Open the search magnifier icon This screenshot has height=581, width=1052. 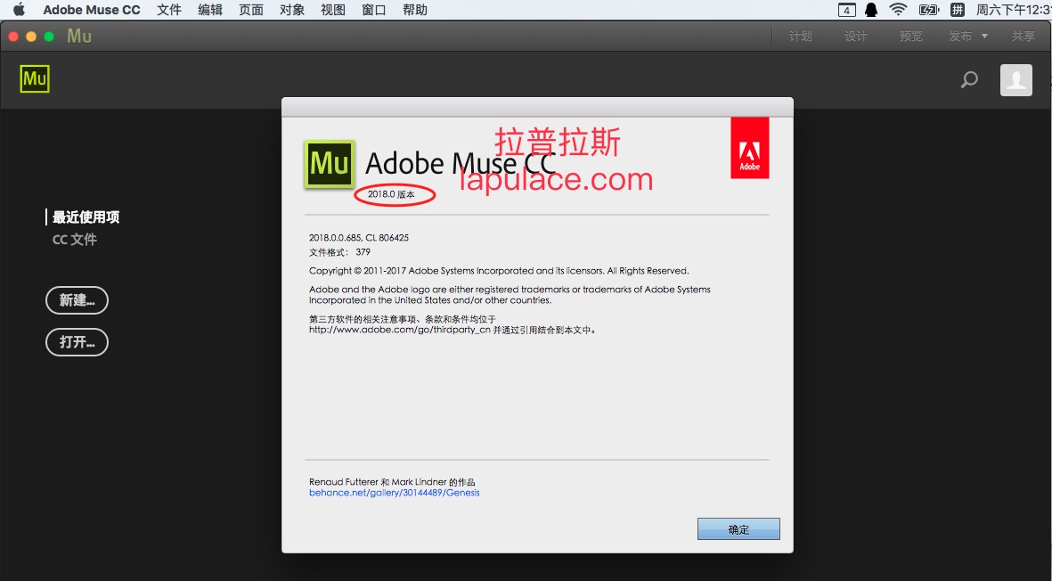coord(969,80)
